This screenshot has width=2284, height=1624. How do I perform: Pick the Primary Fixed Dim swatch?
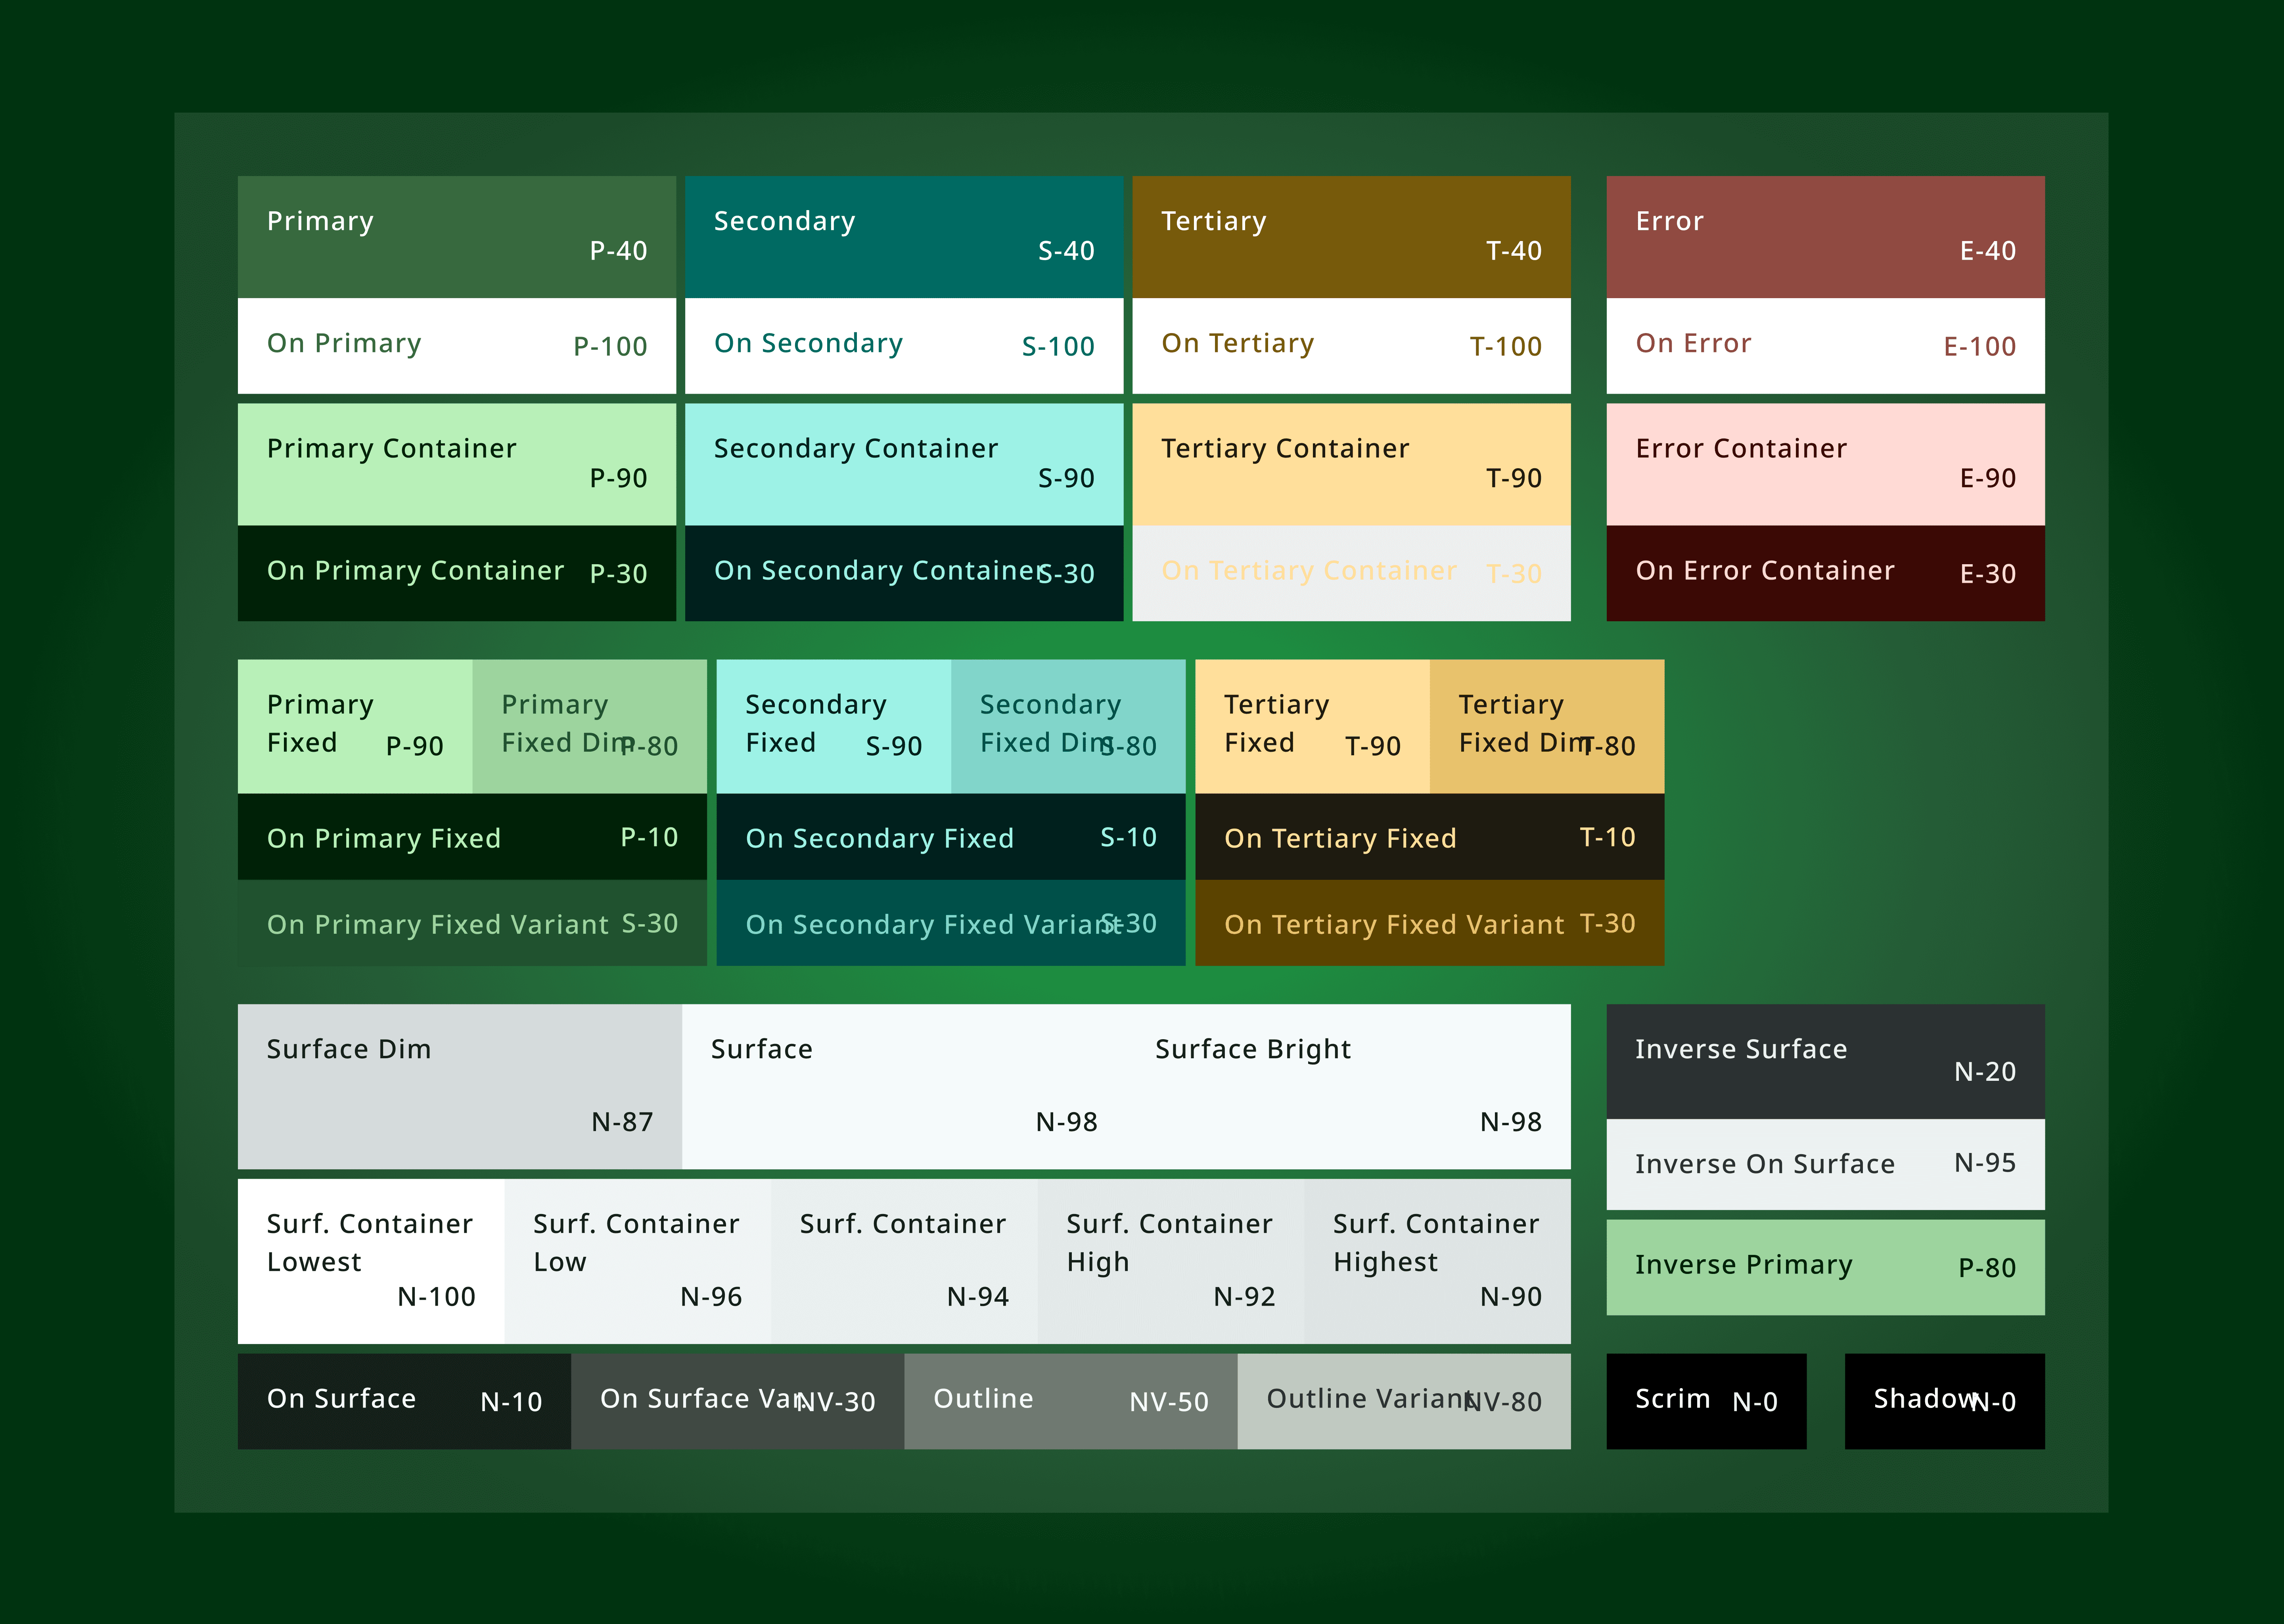[588, 726]
